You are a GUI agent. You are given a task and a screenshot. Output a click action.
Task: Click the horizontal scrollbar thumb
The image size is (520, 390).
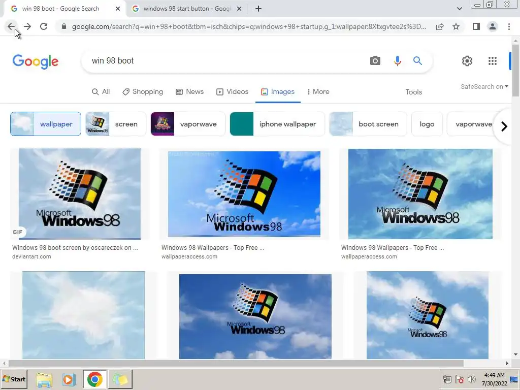coord(236,364)
